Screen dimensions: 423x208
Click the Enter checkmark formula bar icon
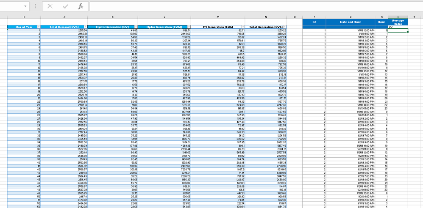[x=65, y=6]
